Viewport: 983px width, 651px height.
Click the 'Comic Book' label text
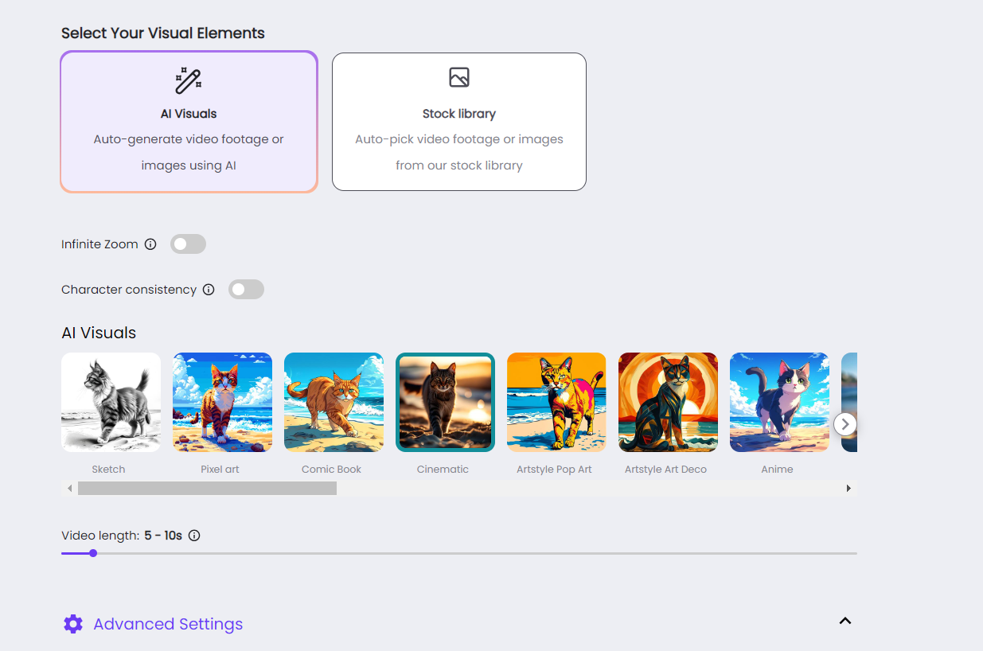331,470
